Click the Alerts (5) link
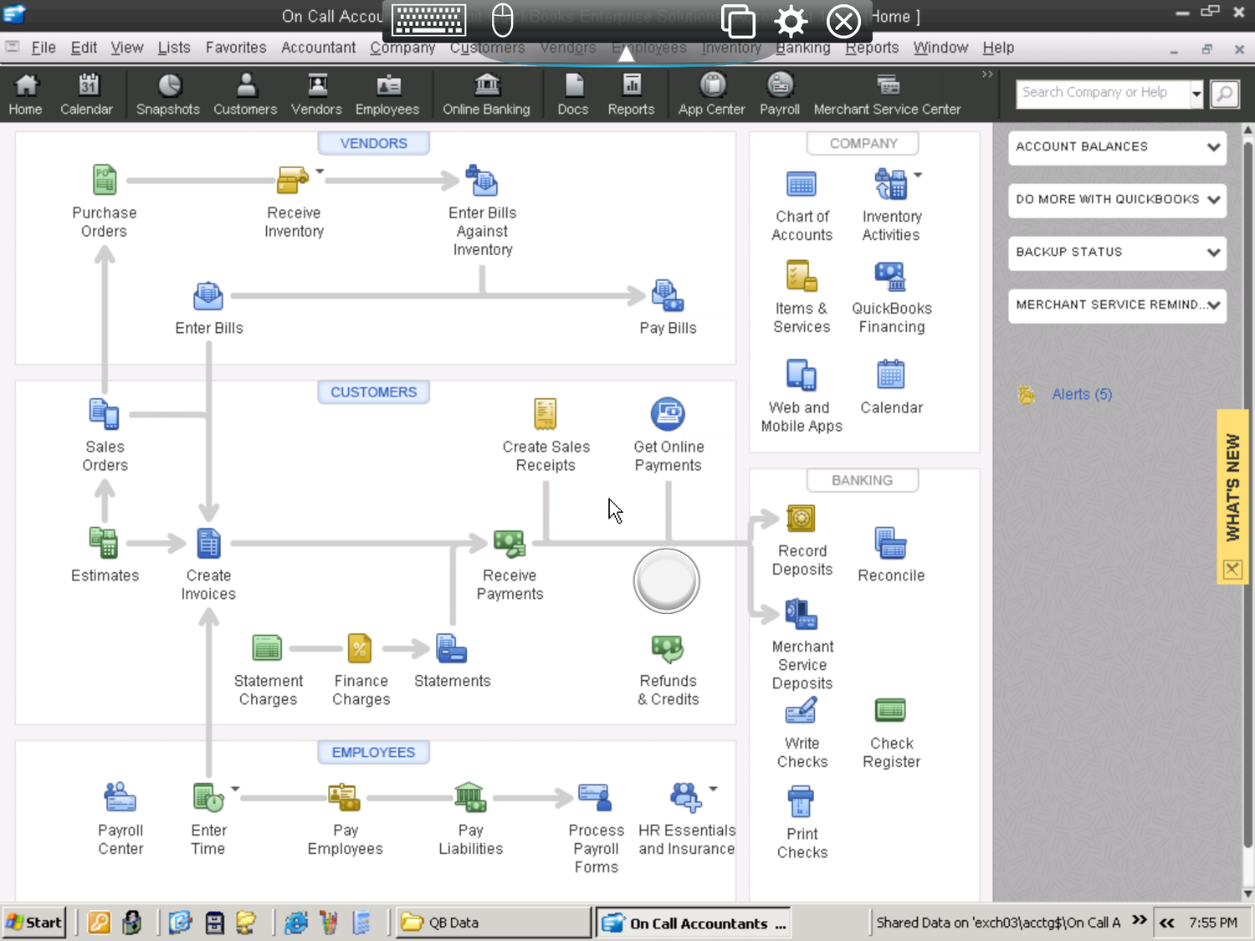Viewport: 1255px width, 941px height. tap(1082, 394)
